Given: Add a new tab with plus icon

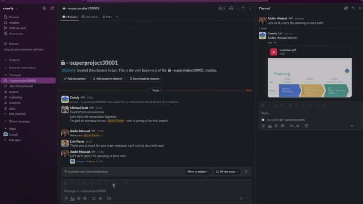Looking at the screenshot, I should coord(117,17).
